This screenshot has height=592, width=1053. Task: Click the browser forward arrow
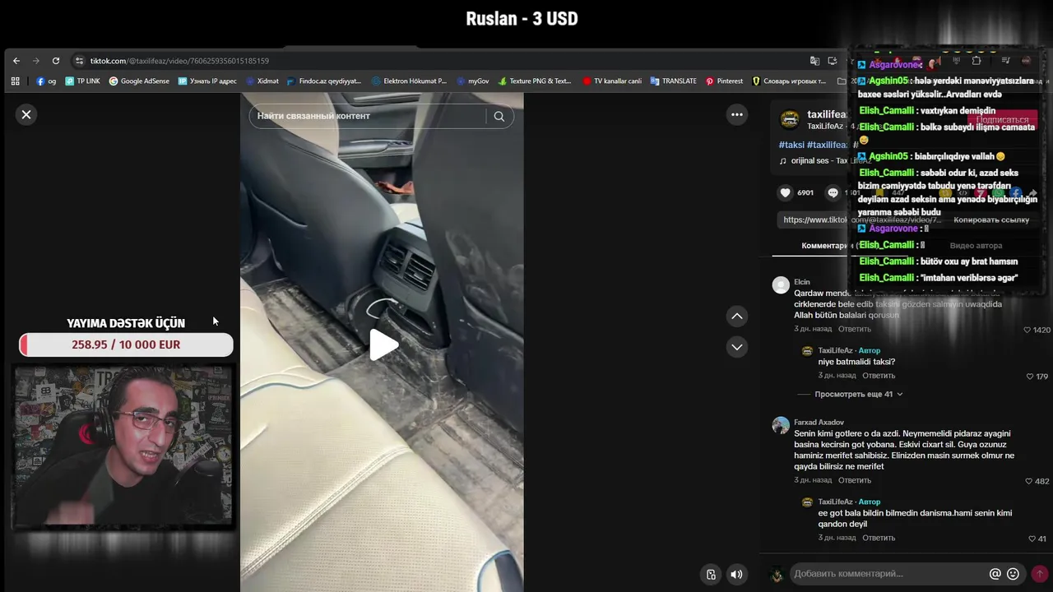pyautogui.click(x=36, y=61)
